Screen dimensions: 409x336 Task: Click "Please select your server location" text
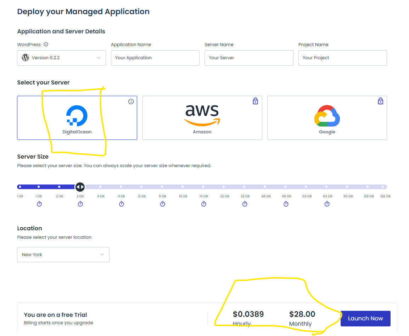point(54,237)
